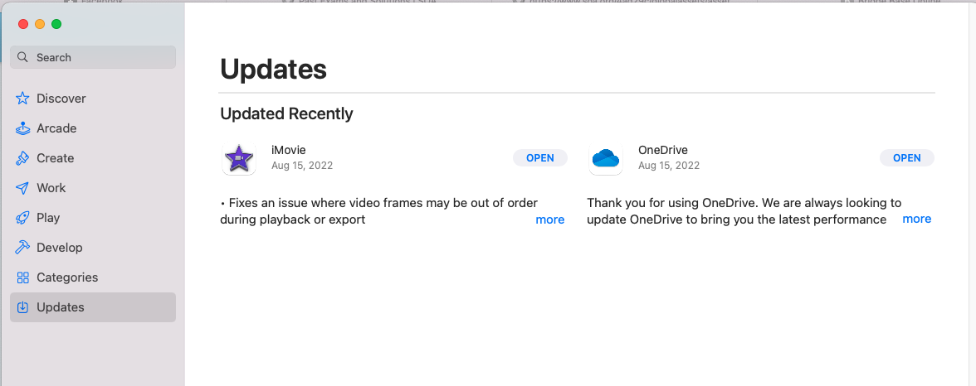Click the Work paper plane icon
Image resolution: width=976 pixels, height=386 pixels.
click(x=22, y=188)
